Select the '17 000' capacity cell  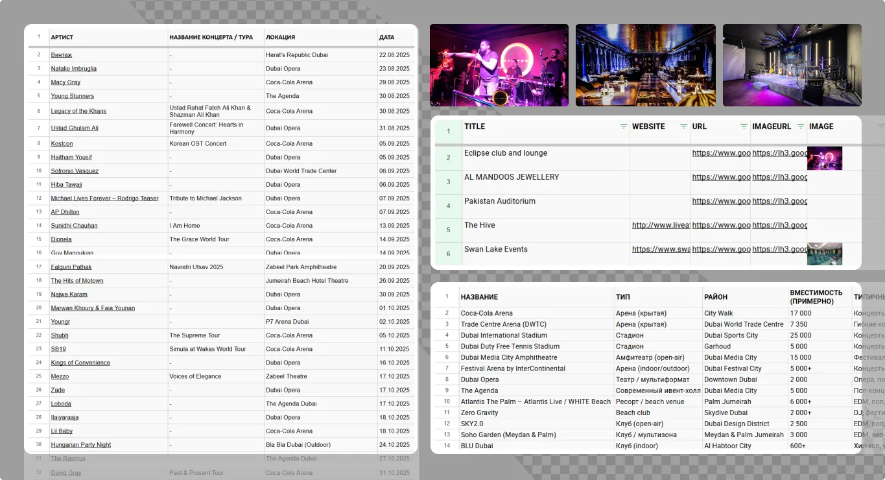(x=820, y=313)
